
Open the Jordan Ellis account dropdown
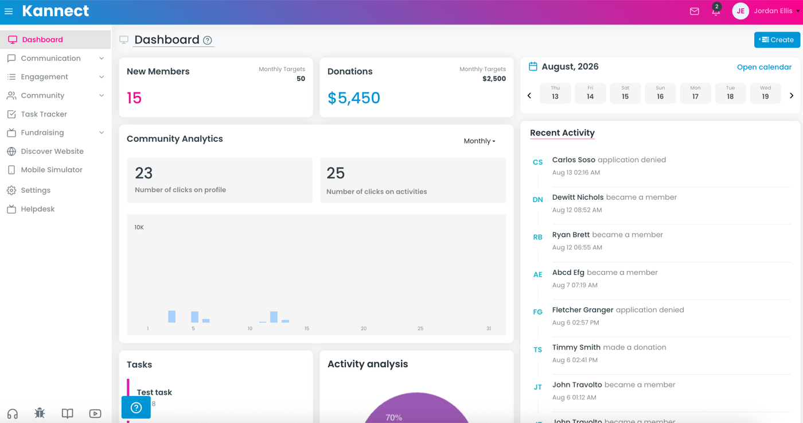(x=777, y=11)
